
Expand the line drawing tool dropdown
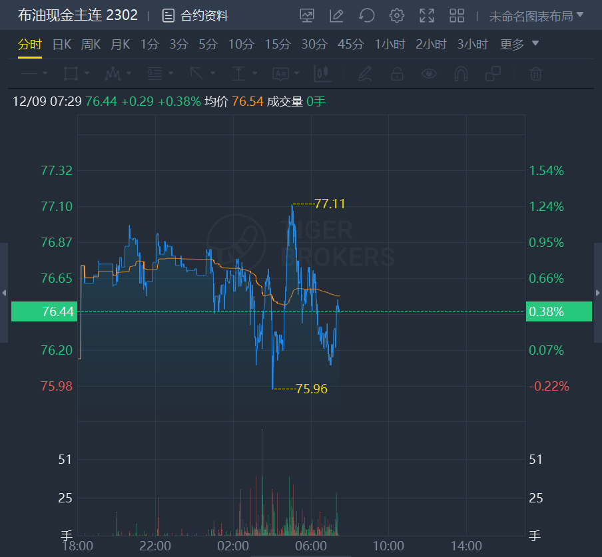[x=34, y=73]
